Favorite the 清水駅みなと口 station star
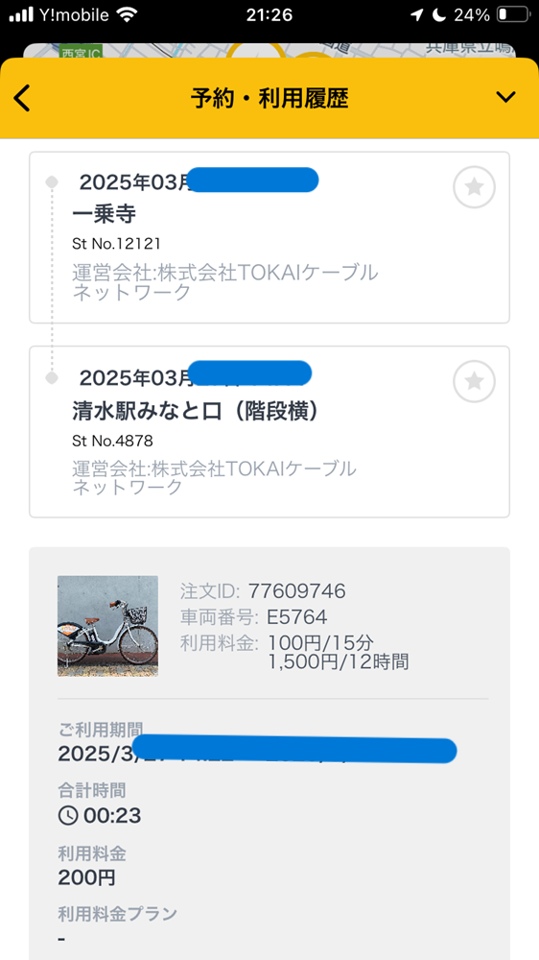 pyautogui.click(x=474, y=382)
